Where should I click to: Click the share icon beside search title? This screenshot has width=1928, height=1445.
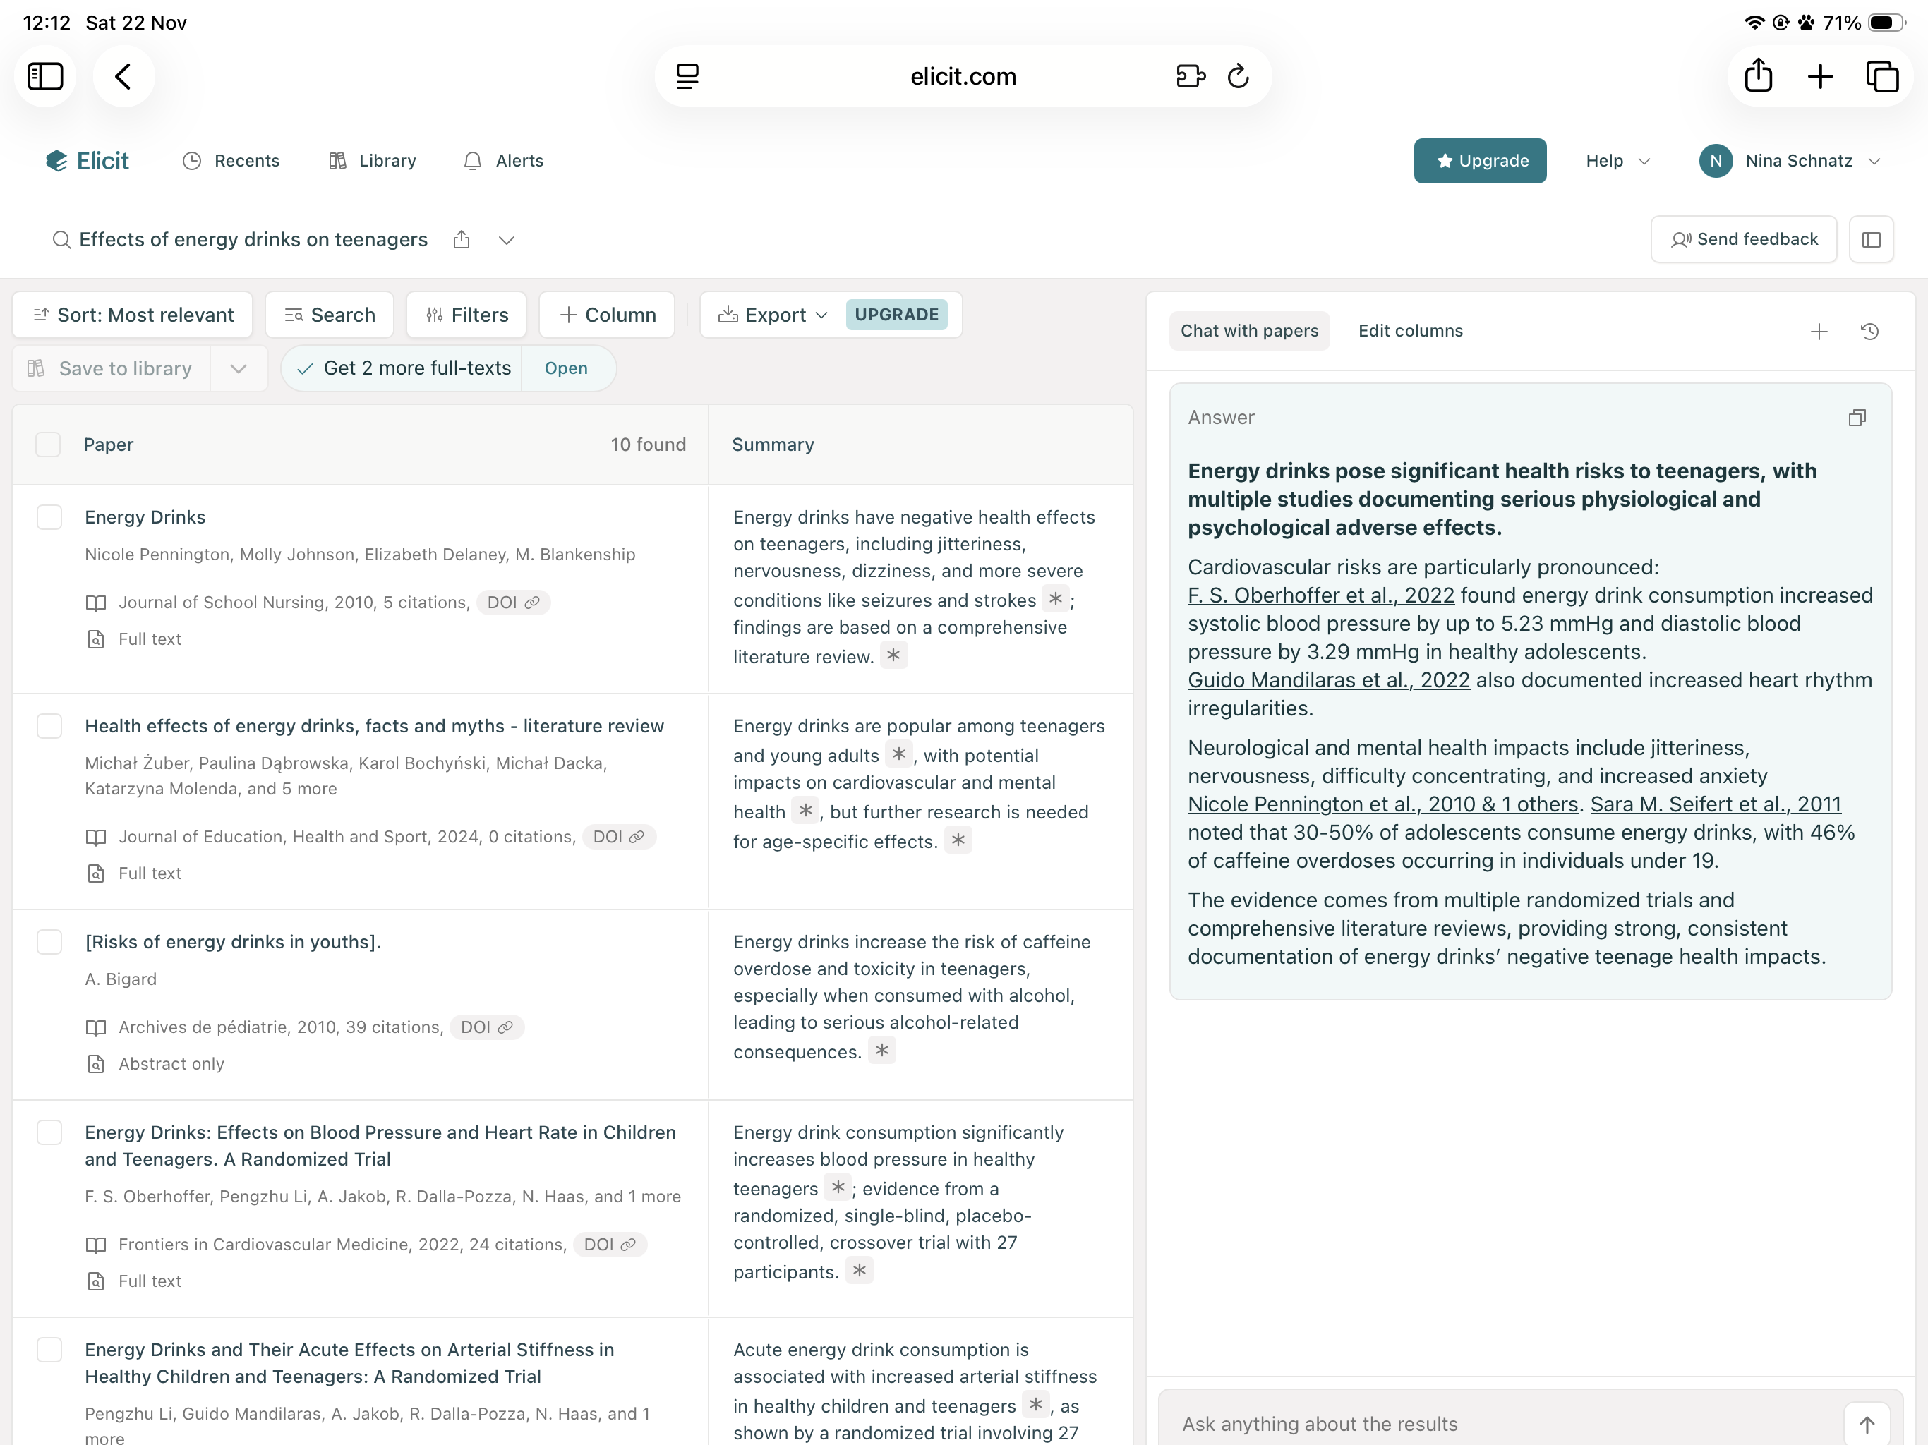pos(462,240)
